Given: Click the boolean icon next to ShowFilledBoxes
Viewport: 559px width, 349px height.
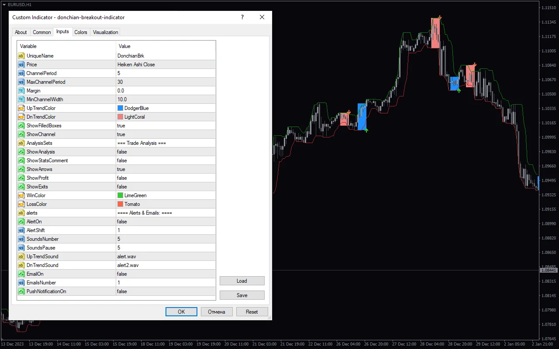Looking at the screenshot, I should click(x=21, y=125).
